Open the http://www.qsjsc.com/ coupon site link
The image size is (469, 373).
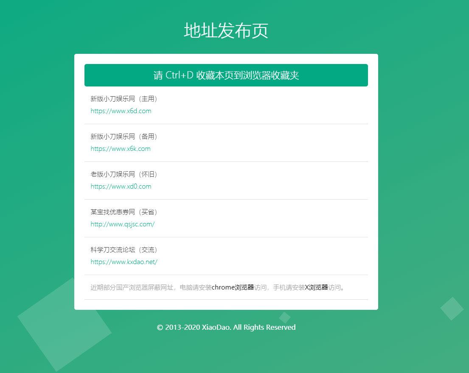coord(122,224)
